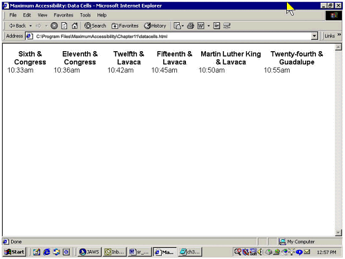Open the Edit menu
This screenshot has height=259, width=345.
(27, 15)
